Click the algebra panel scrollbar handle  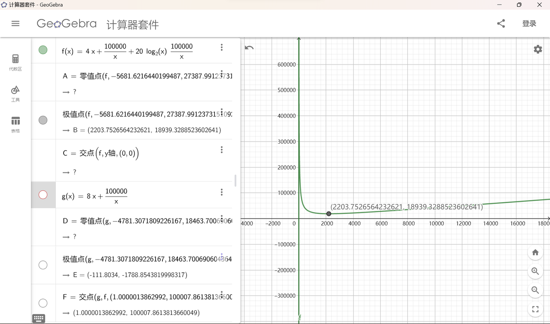coord(235,181)
